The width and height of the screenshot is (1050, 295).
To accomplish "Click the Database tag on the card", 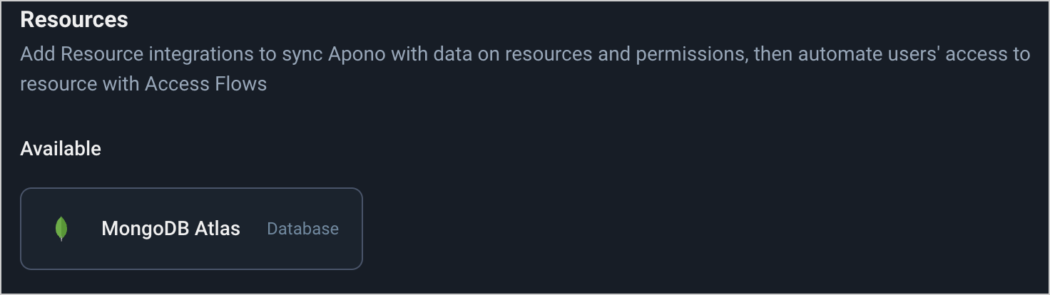I will [x=302, y=229].
